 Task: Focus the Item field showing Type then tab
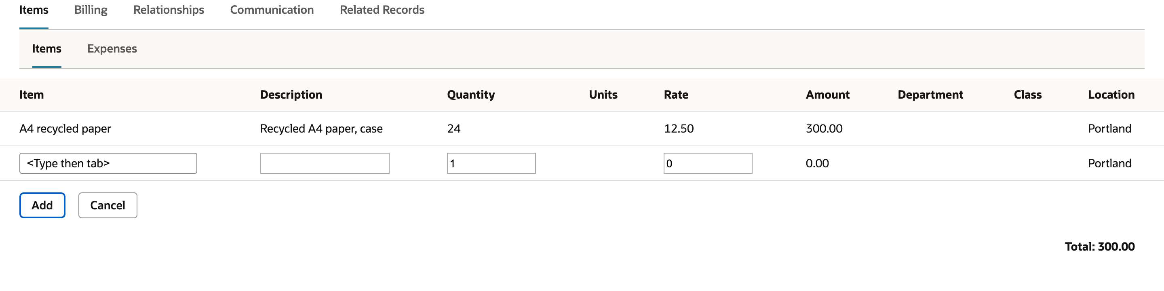coord(108,164)
